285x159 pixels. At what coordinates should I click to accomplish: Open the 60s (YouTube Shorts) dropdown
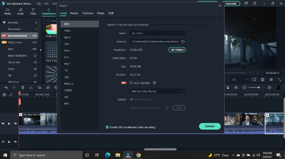(157, 91)
